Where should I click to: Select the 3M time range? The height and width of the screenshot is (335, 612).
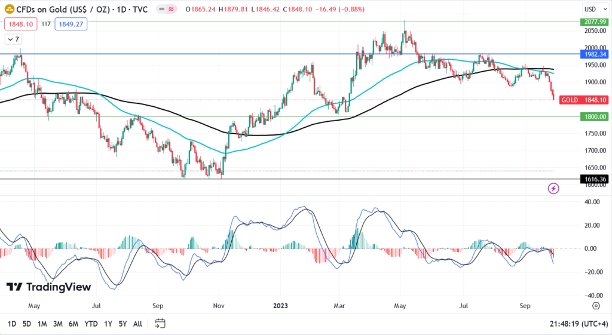(58, 324)
